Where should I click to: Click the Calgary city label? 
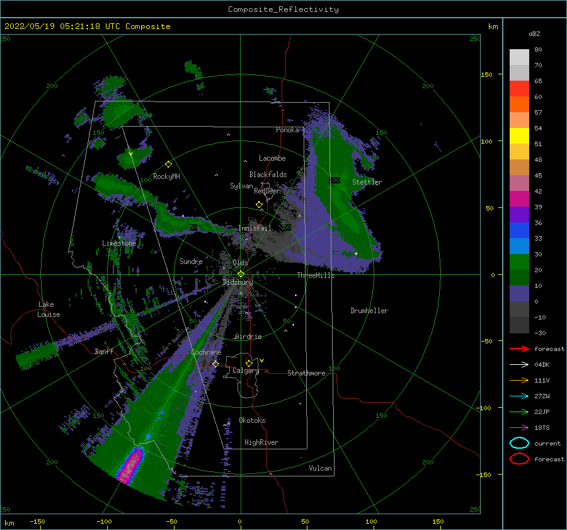click(246, 371)
